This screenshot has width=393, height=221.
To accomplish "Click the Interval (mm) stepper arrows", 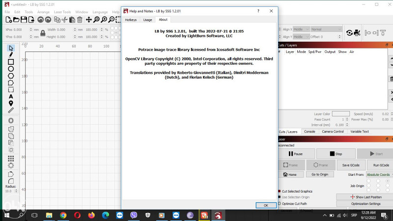I will [x=347, y=125].
